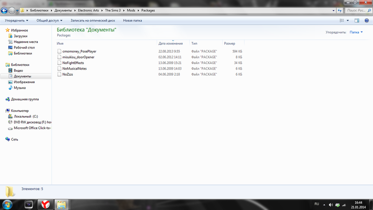The width and height of the screenshot is (373, 210).
Task: Open the Папка arrangement dropdown
Action: coord(356,32)
